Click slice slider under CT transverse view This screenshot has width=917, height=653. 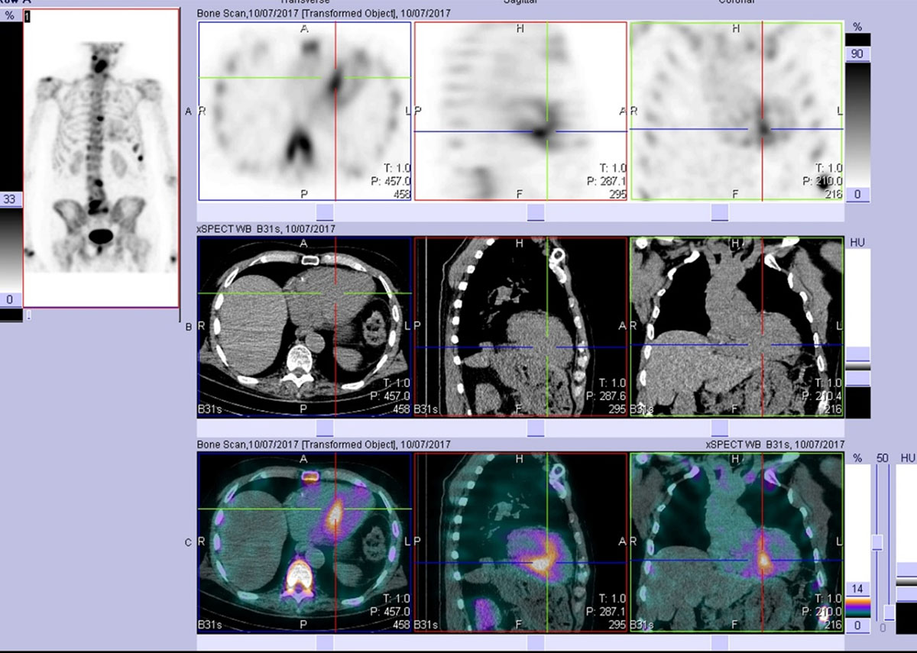(x=325, y=428)
